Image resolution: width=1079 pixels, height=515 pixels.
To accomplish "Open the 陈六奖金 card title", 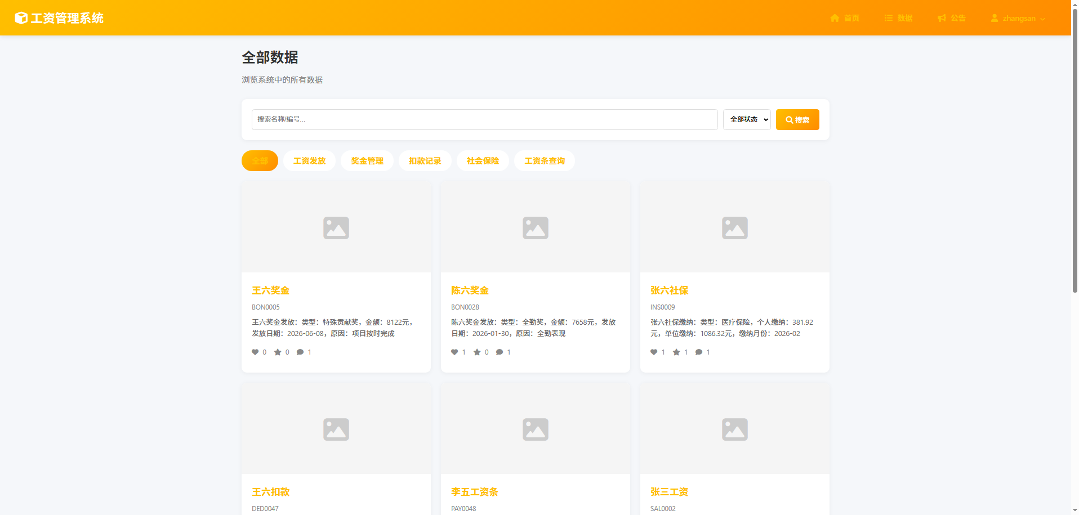I will (470, 290).
